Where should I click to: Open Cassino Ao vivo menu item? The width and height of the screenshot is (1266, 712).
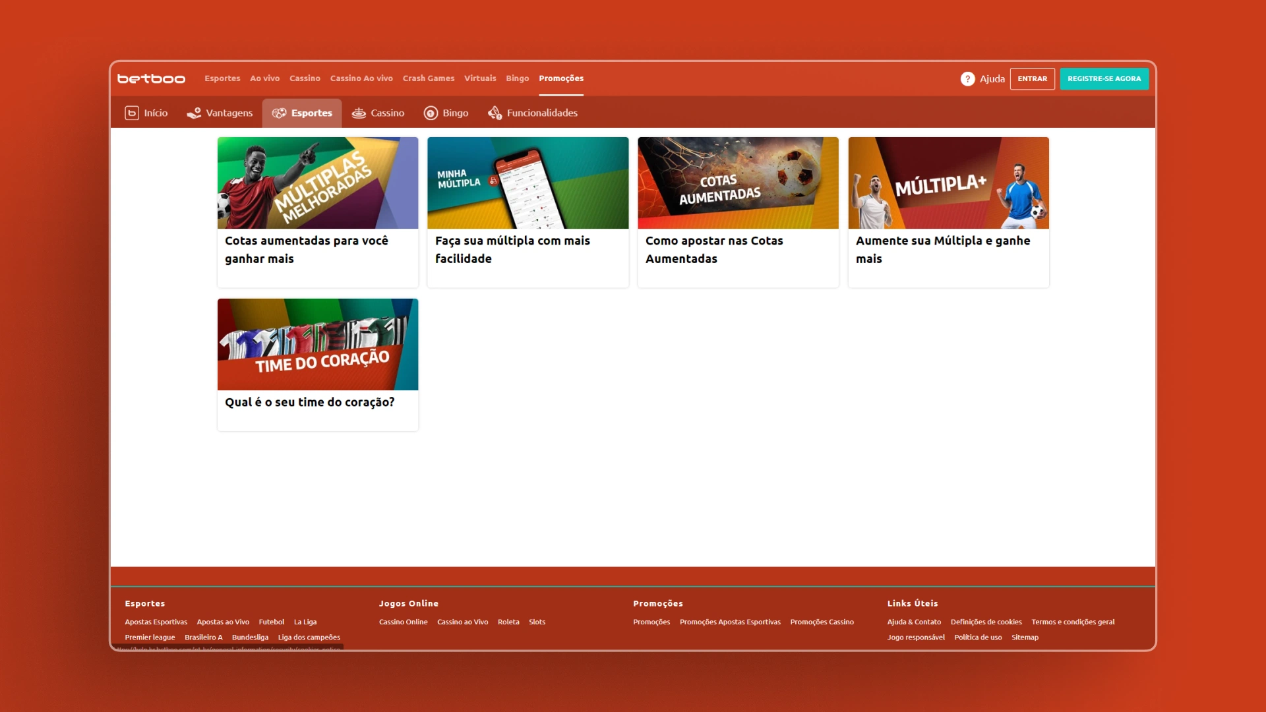coord(361,78)
